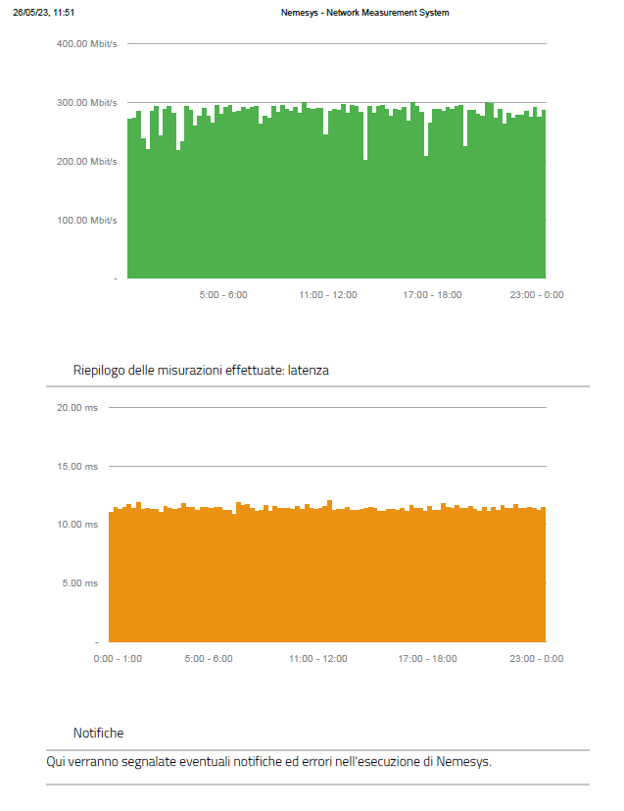
Task: Click the green bandwidth bar chart area
Action: coord(336,196)
